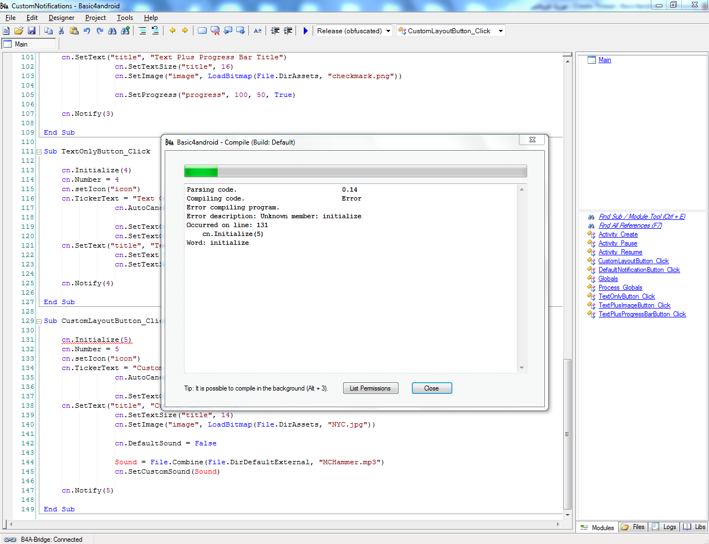
Task: Jump to the Activity_Pause sub
Action: tap(618, 243)
